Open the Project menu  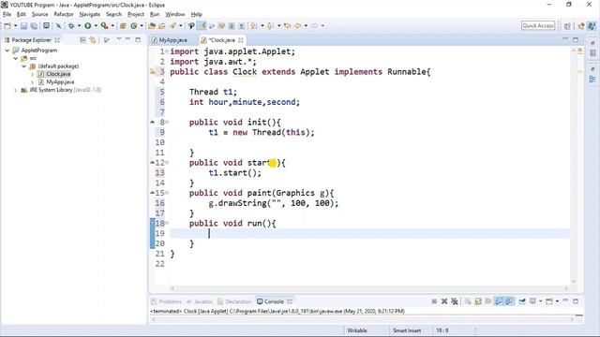pyautogui.click(x=136, y=14)
